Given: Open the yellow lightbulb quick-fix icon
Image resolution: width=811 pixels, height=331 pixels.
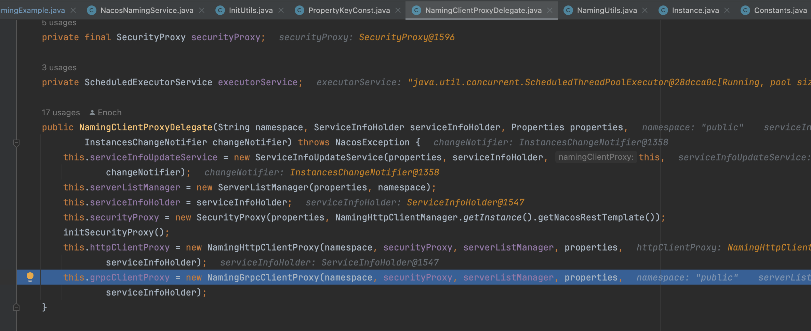Looking at the screenshot, I should coord(30,277).
